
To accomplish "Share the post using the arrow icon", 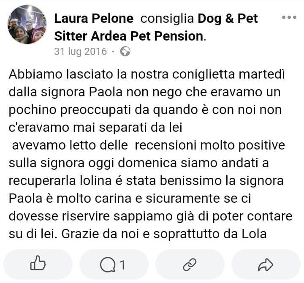I will [266, 265].
